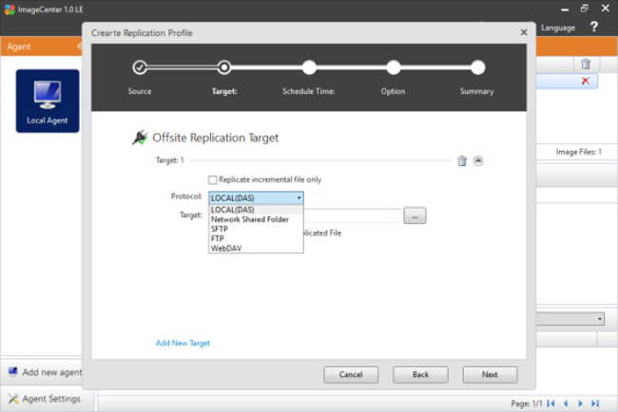Jump to the Source wizard step circle
The height and width of the screenshot is (412, 618).
click(140, 67)
